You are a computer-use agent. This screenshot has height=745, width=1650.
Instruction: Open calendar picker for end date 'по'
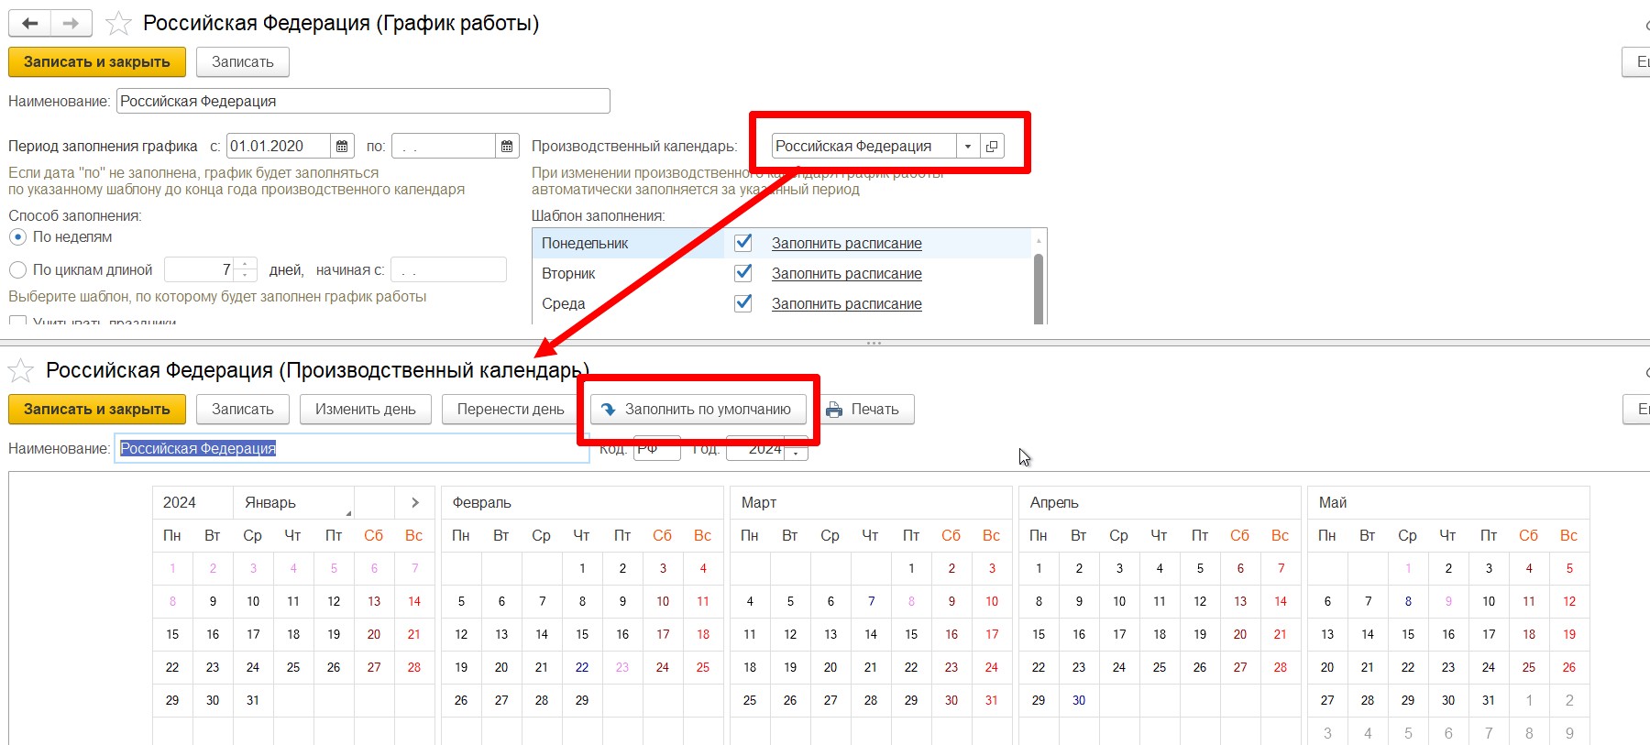(507, 147)
